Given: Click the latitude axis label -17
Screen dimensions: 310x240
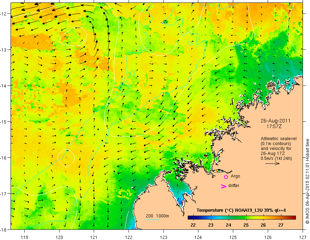Looking at the screenshot, I should click(4, 193).
